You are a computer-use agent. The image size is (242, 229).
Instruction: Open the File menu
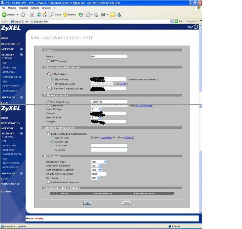[x=3, y=8]
